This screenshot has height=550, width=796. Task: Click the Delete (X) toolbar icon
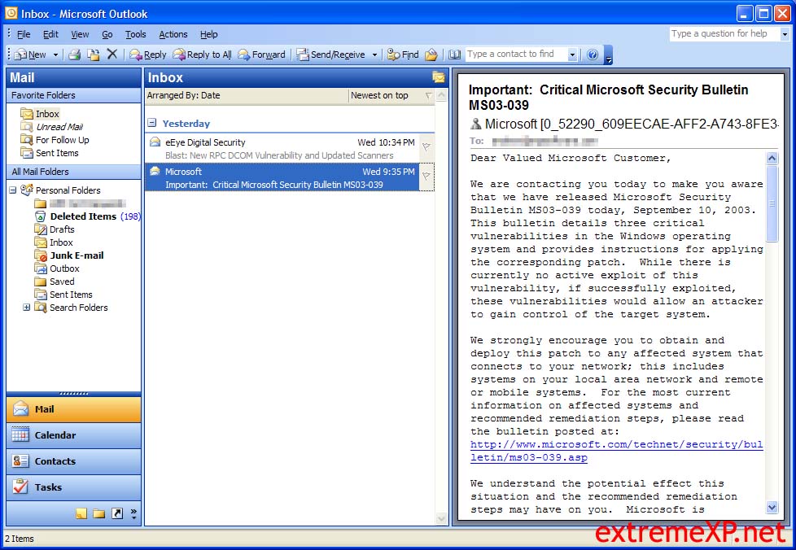[x=112, y=54]
